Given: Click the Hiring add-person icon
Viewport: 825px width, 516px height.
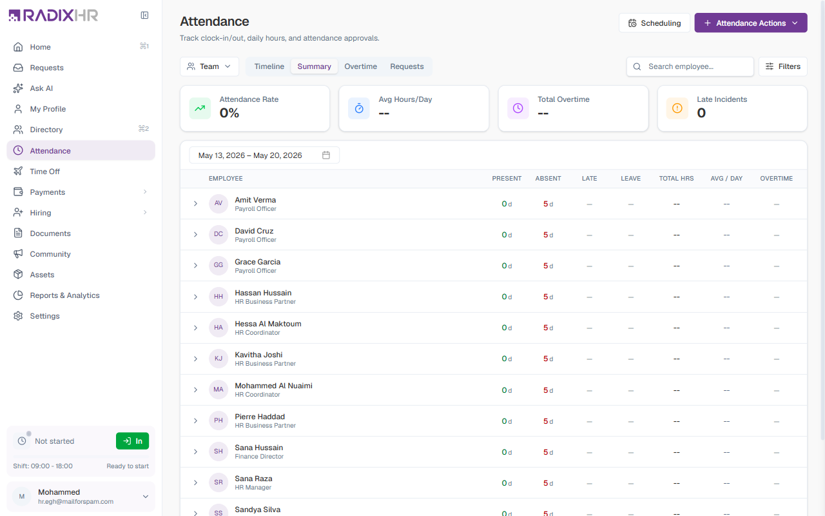Looking at the screenshot, I should pyautogui.click(x=18, y=213).
